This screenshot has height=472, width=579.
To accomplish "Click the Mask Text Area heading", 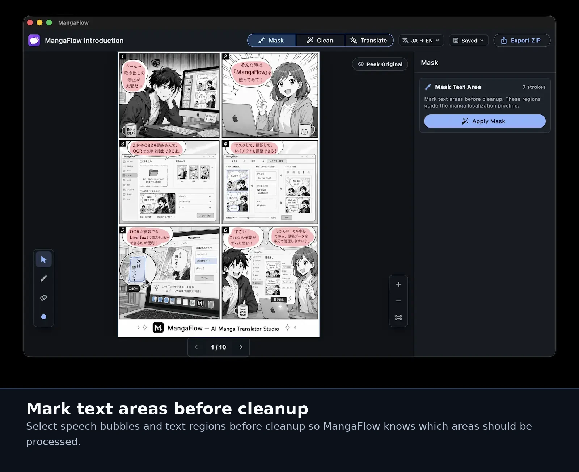I will (458, 87).
